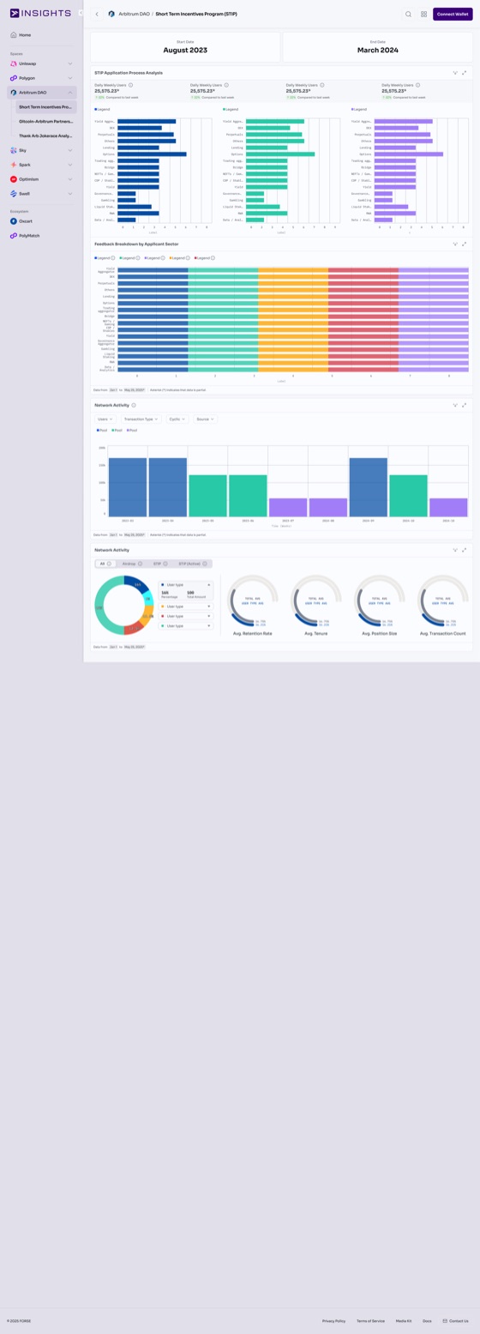Toggle the green Legend of the second STIP chart
The image size is (480, 1334).
pyautogui.click(x=231, y=109)
